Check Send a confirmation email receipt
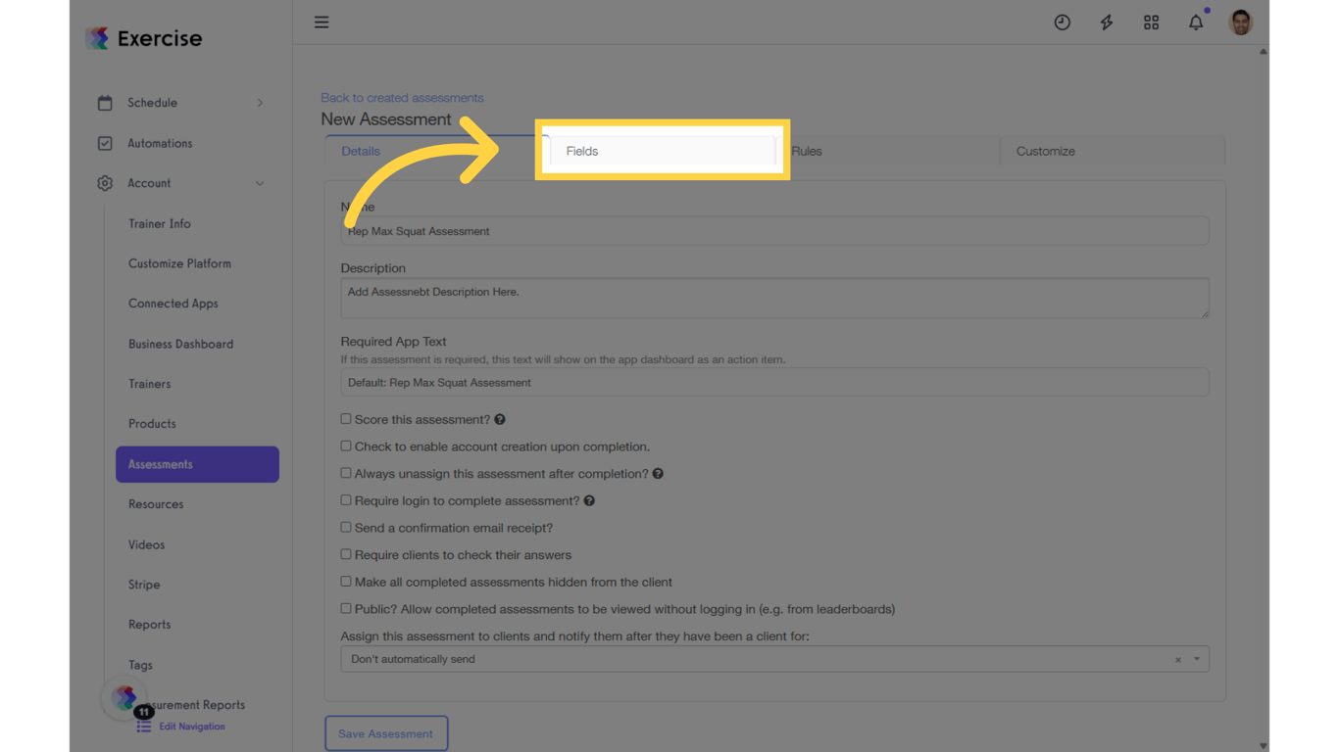This screenshot has width=1339, height=752. (x=345, y=527)
